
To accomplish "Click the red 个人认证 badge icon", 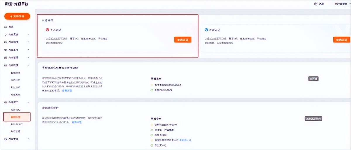I will coord(47,30).
